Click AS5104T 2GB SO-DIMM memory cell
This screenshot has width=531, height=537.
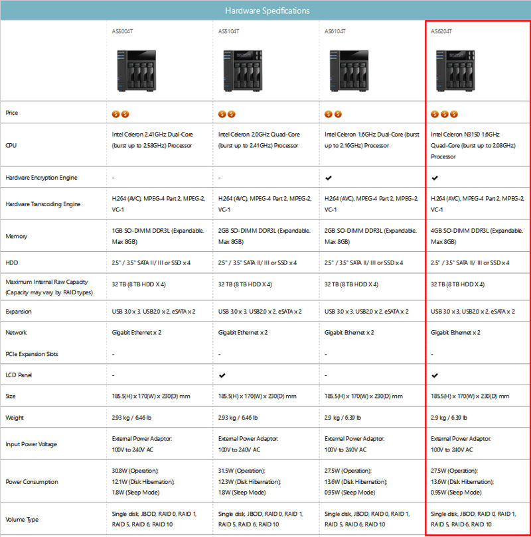click(x=264, y=236)
